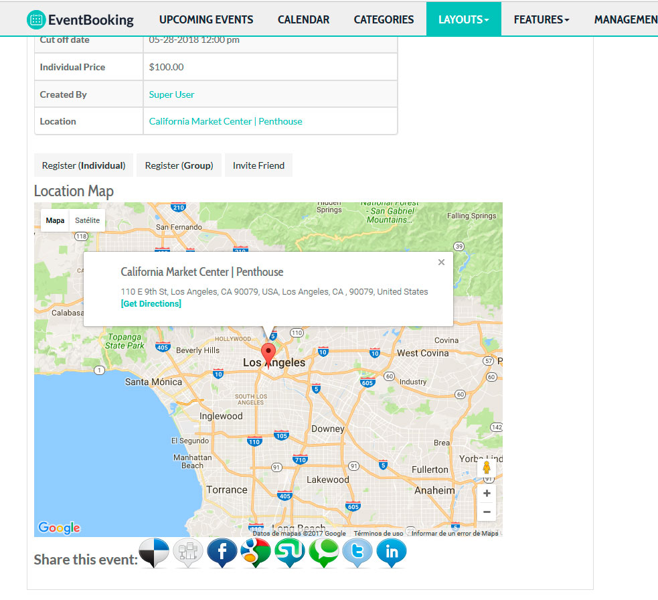
Task: Click Lakewood label on map
Action: coord(328,479)
